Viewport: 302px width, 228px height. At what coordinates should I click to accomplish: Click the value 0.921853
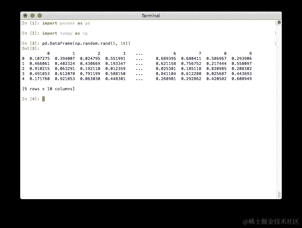point(65,79)
